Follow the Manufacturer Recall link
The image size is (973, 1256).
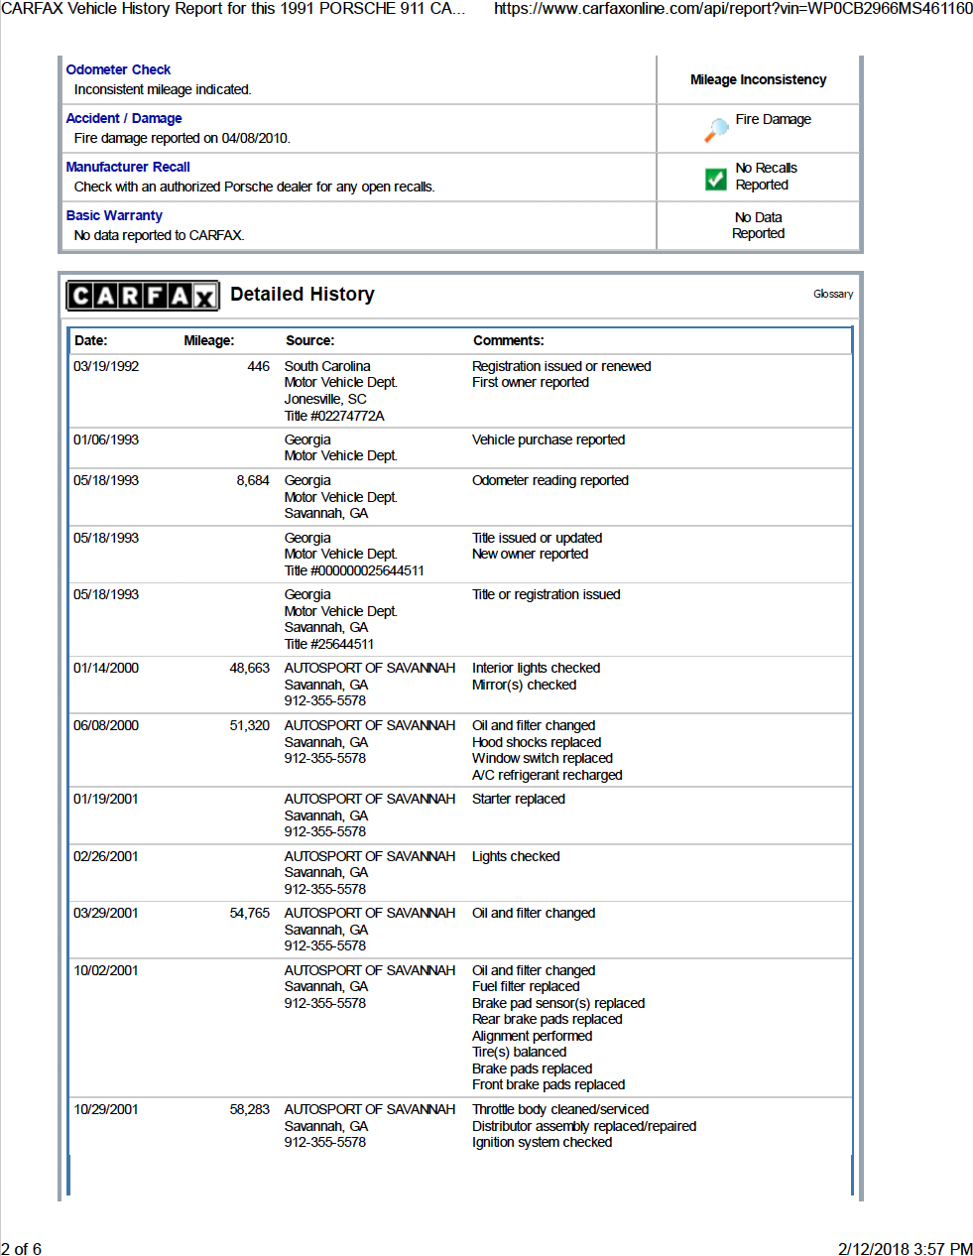pos(128,167)
